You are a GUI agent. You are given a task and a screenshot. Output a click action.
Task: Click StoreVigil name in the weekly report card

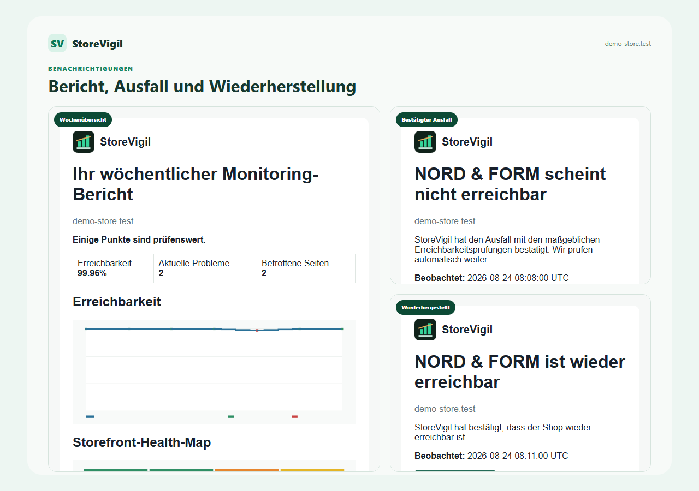126,142
